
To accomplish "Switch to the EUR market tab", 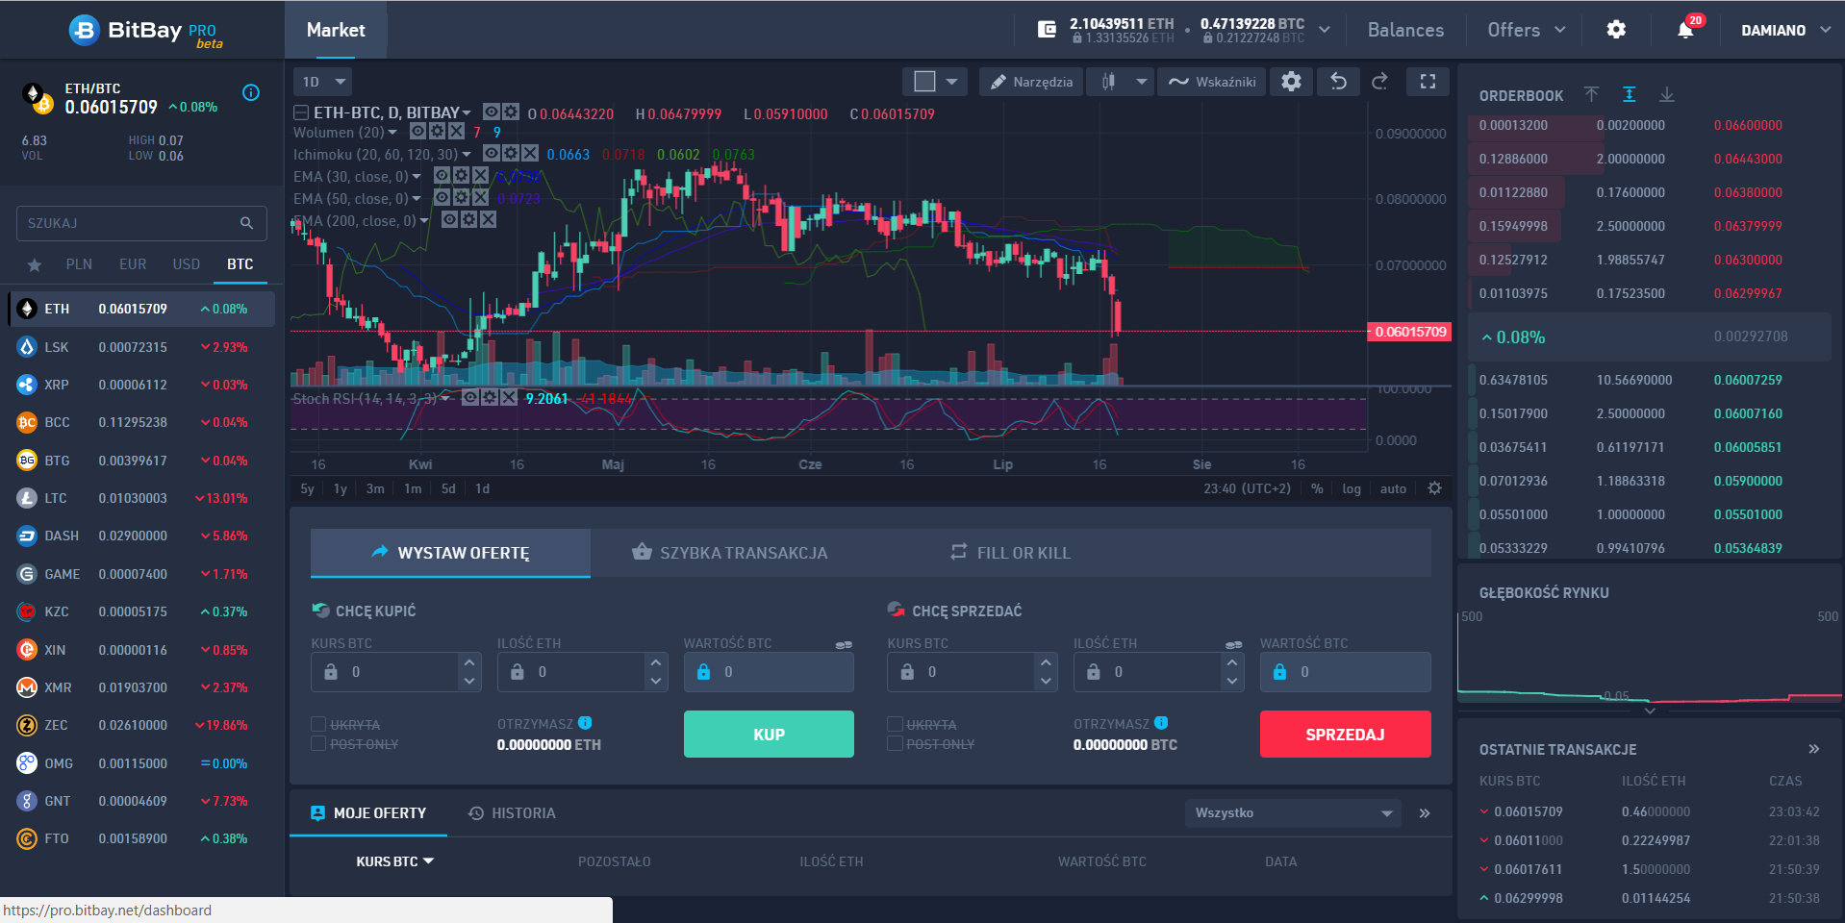I will tap(133, 264).
